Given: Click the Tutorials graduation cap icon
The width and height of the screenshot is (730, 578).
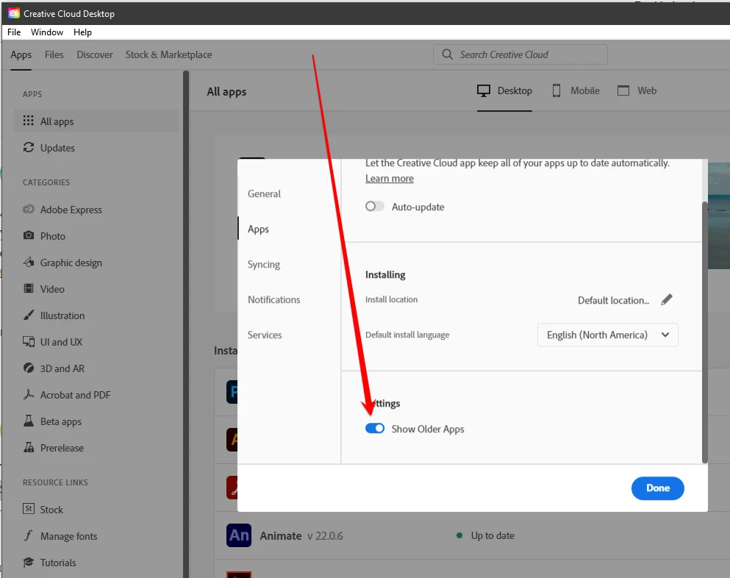Looking at the screenshot, I should (x=29, y=562).
